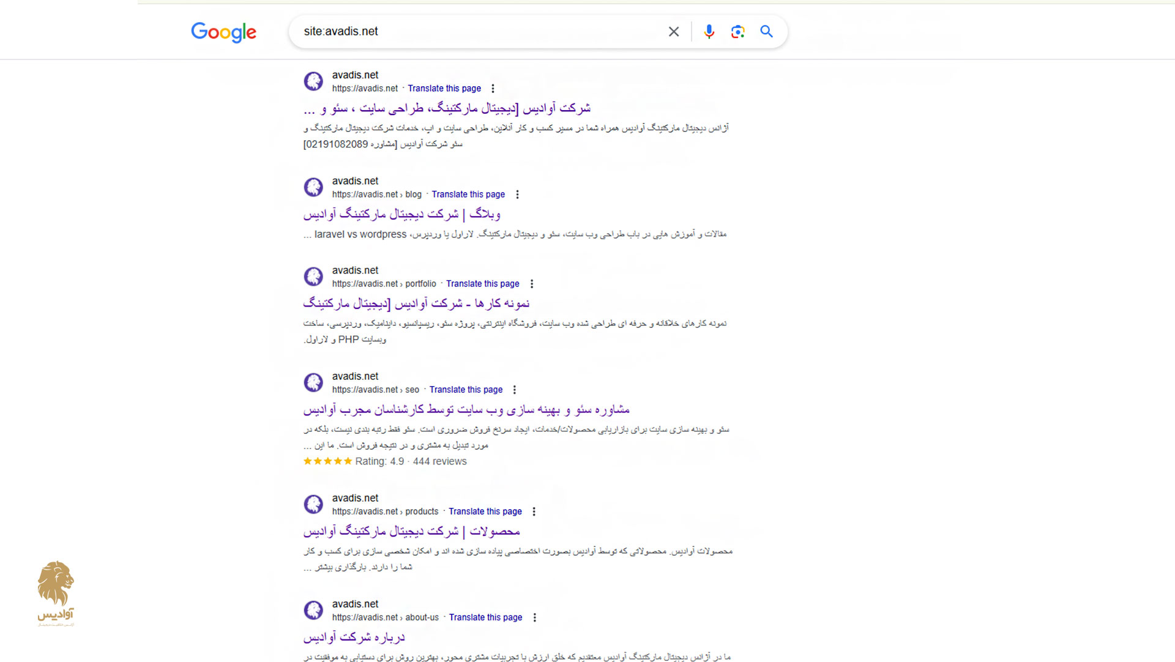
Task: Open more options for the portfolio result
Action: pos(532,284)
